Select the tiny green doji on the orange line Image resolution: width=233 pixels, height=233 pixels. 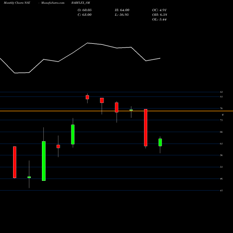131,110
